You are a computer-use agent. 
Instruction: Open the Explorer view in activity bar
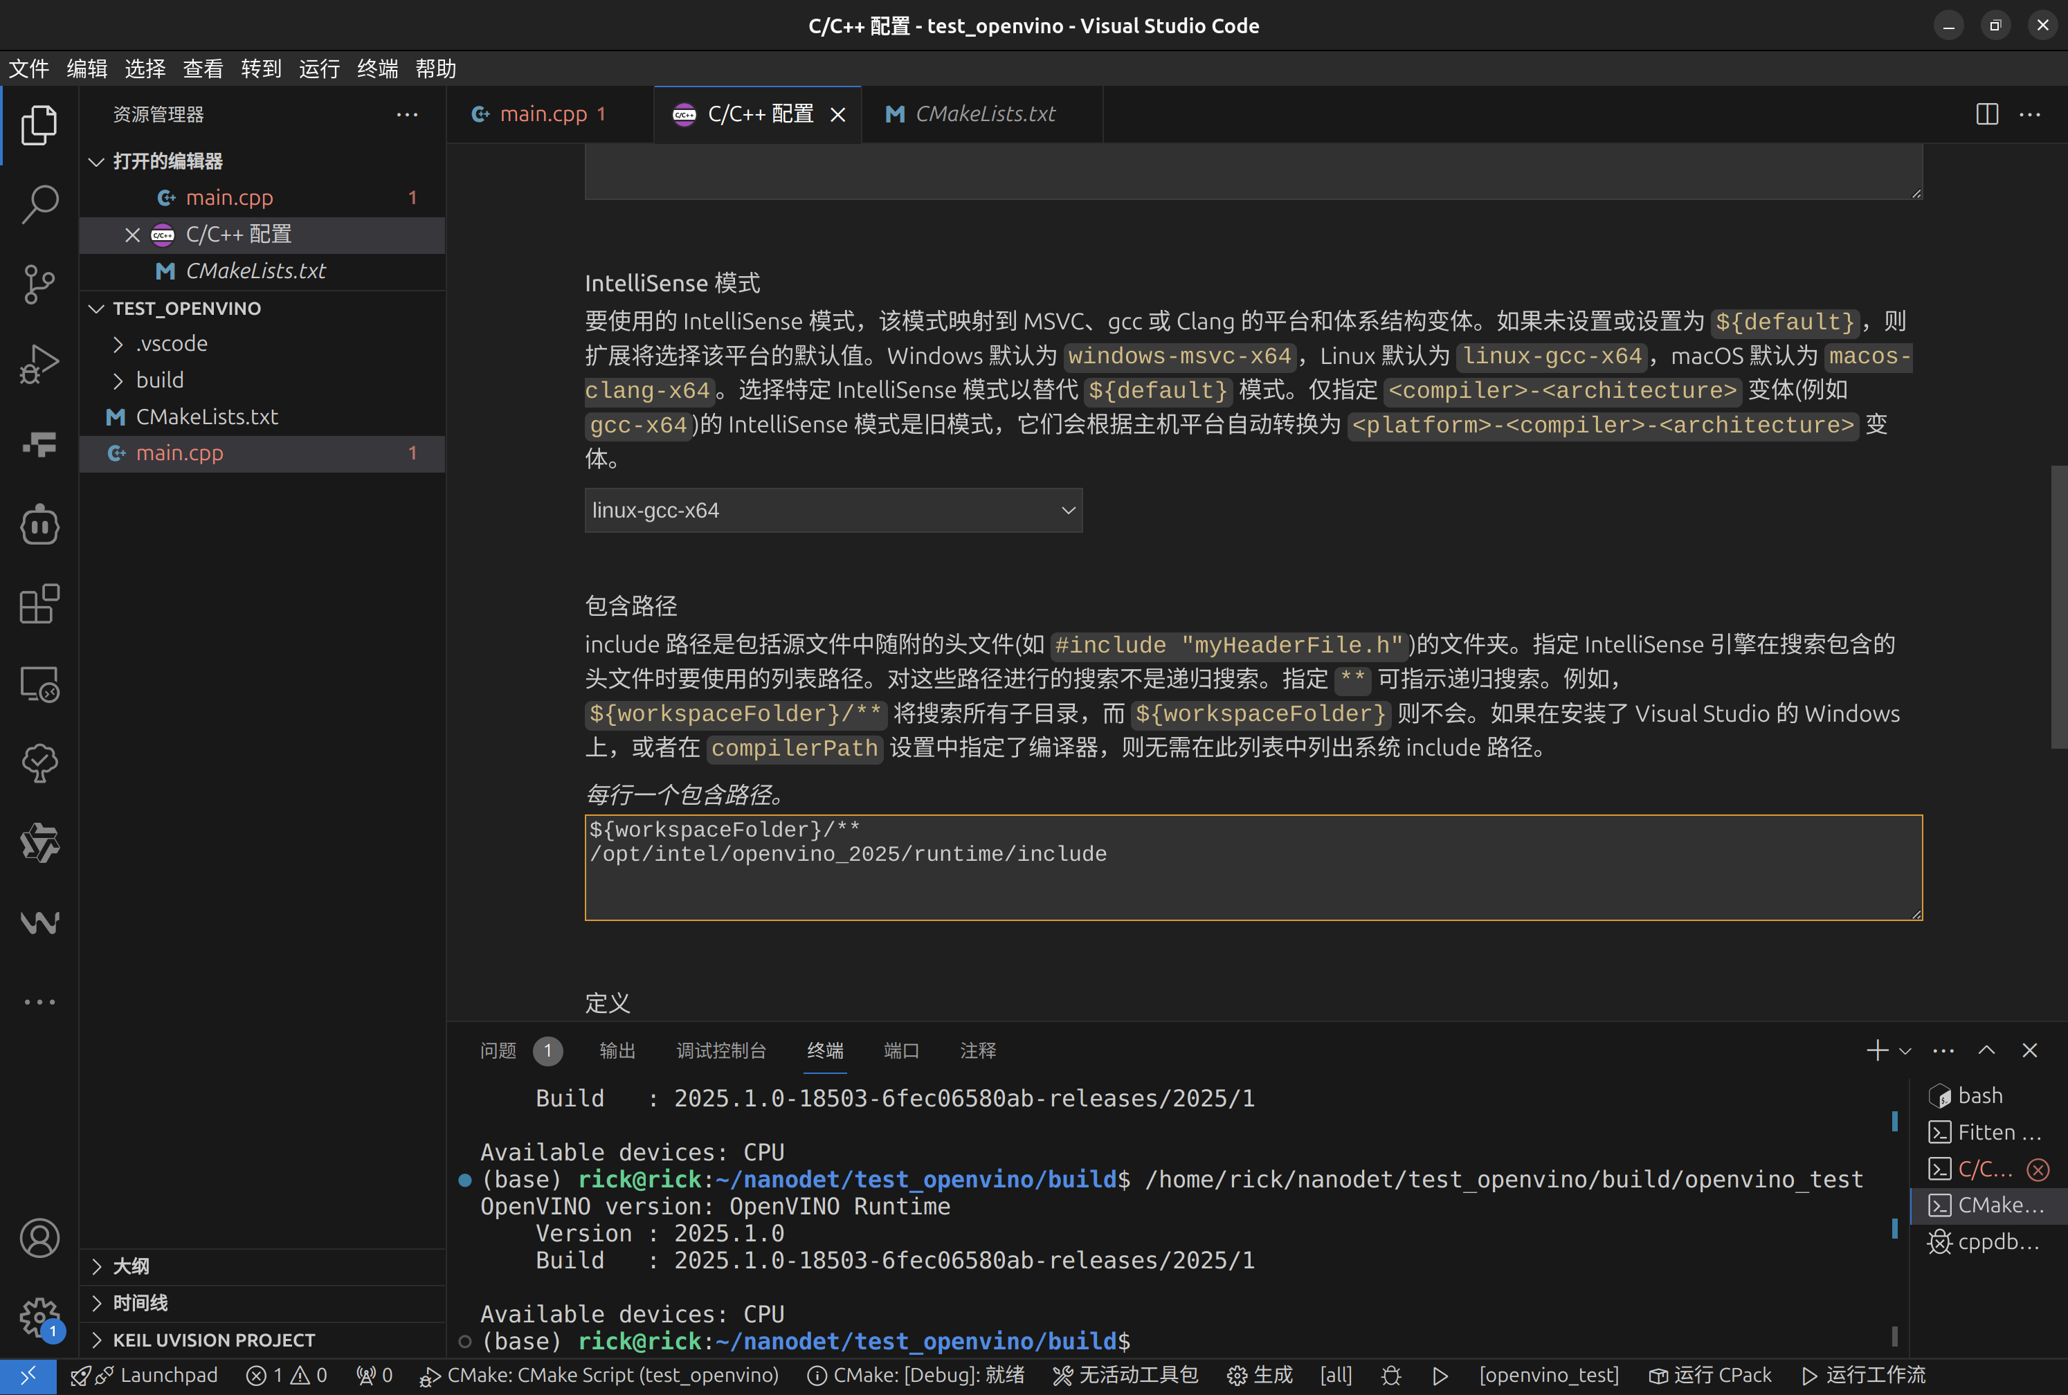pos(39,125)
